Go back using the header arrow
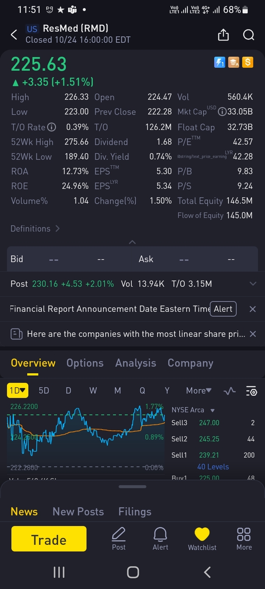Viewport: 265px width, 589px height. tap(14, 35)
